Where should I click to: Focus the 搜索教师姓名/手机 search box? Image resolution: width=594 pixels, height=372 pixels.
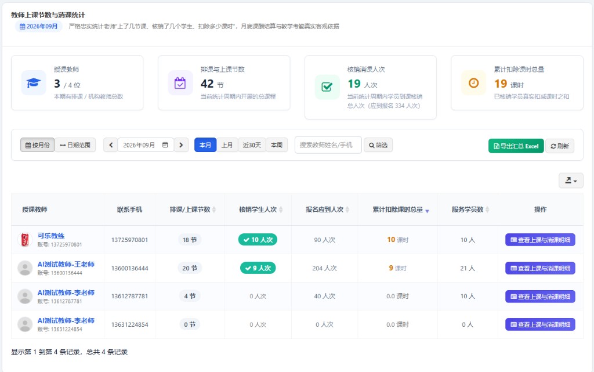click(x=328, y=145)
